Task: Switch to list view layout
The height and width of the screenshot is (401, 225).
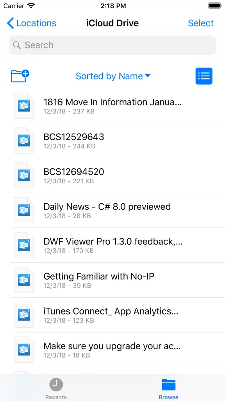Action: pyautogui.click(x=204, y=76)
